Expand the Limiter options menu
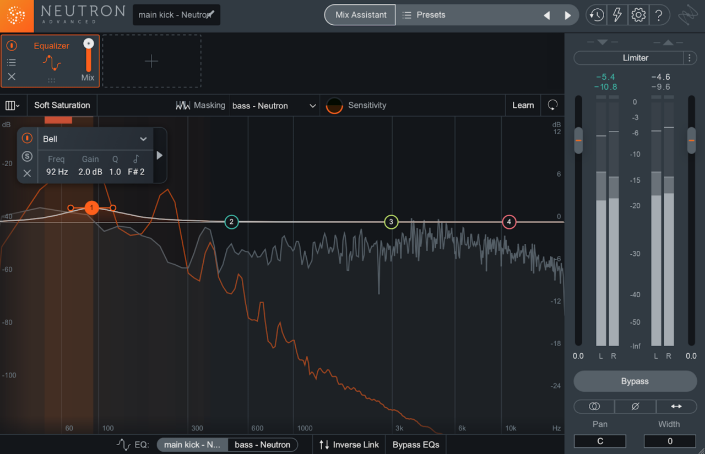The height and width of the screenshot is (454, 705). click(x=690, y=58)
